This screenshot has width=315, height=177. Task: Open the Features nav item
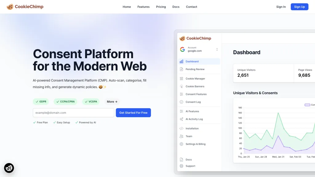tap(143, 7)
